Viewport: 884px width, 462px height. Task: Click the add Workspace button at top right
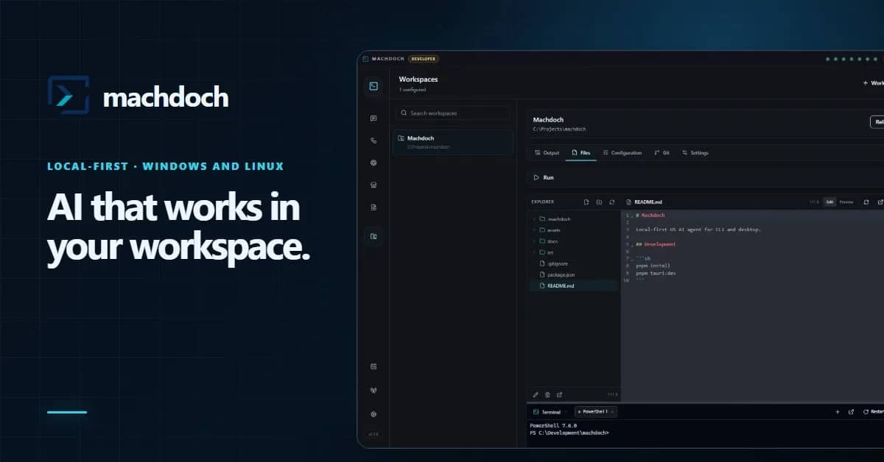tap(873, 83)
